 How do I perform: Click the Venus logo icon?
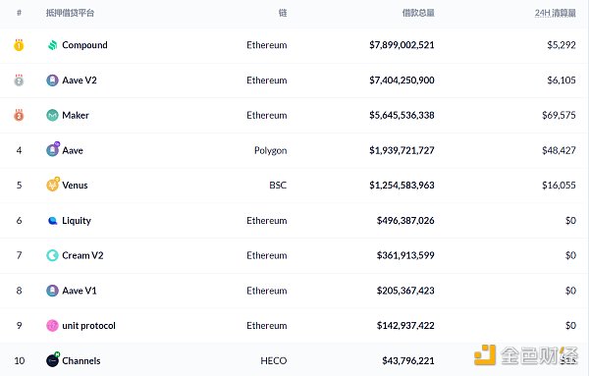53,185
